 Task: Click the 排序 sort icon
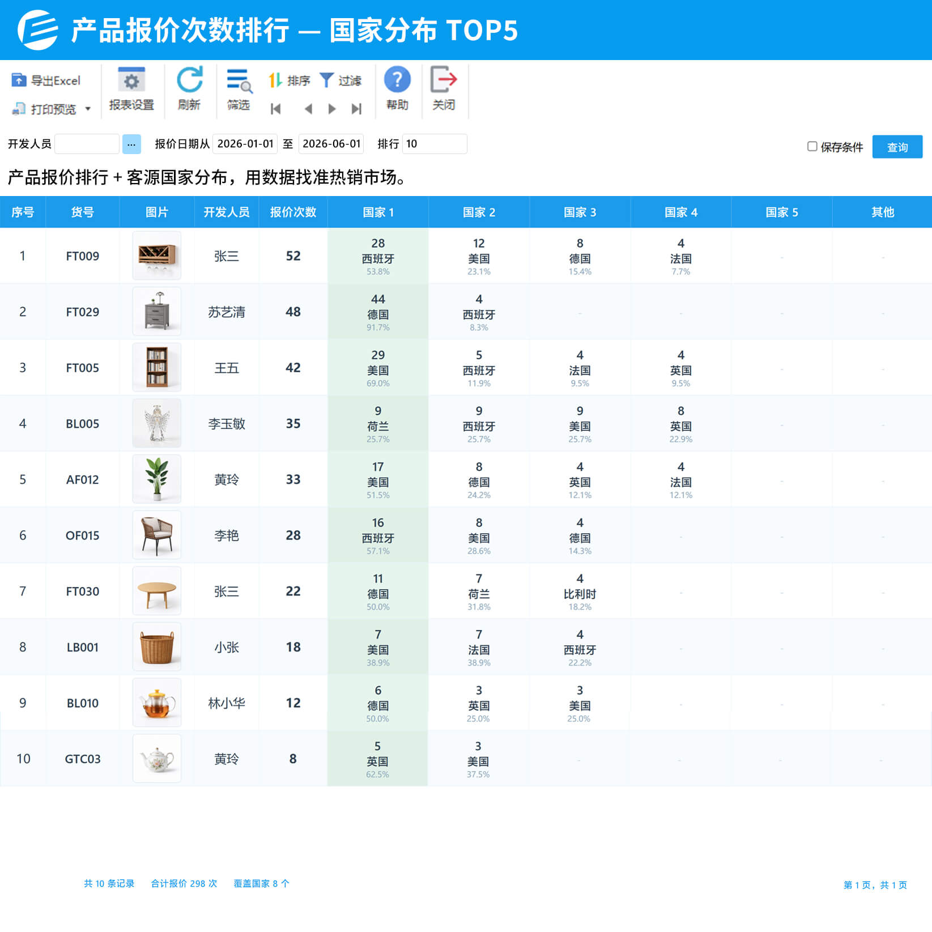click(x=275, y=80)
